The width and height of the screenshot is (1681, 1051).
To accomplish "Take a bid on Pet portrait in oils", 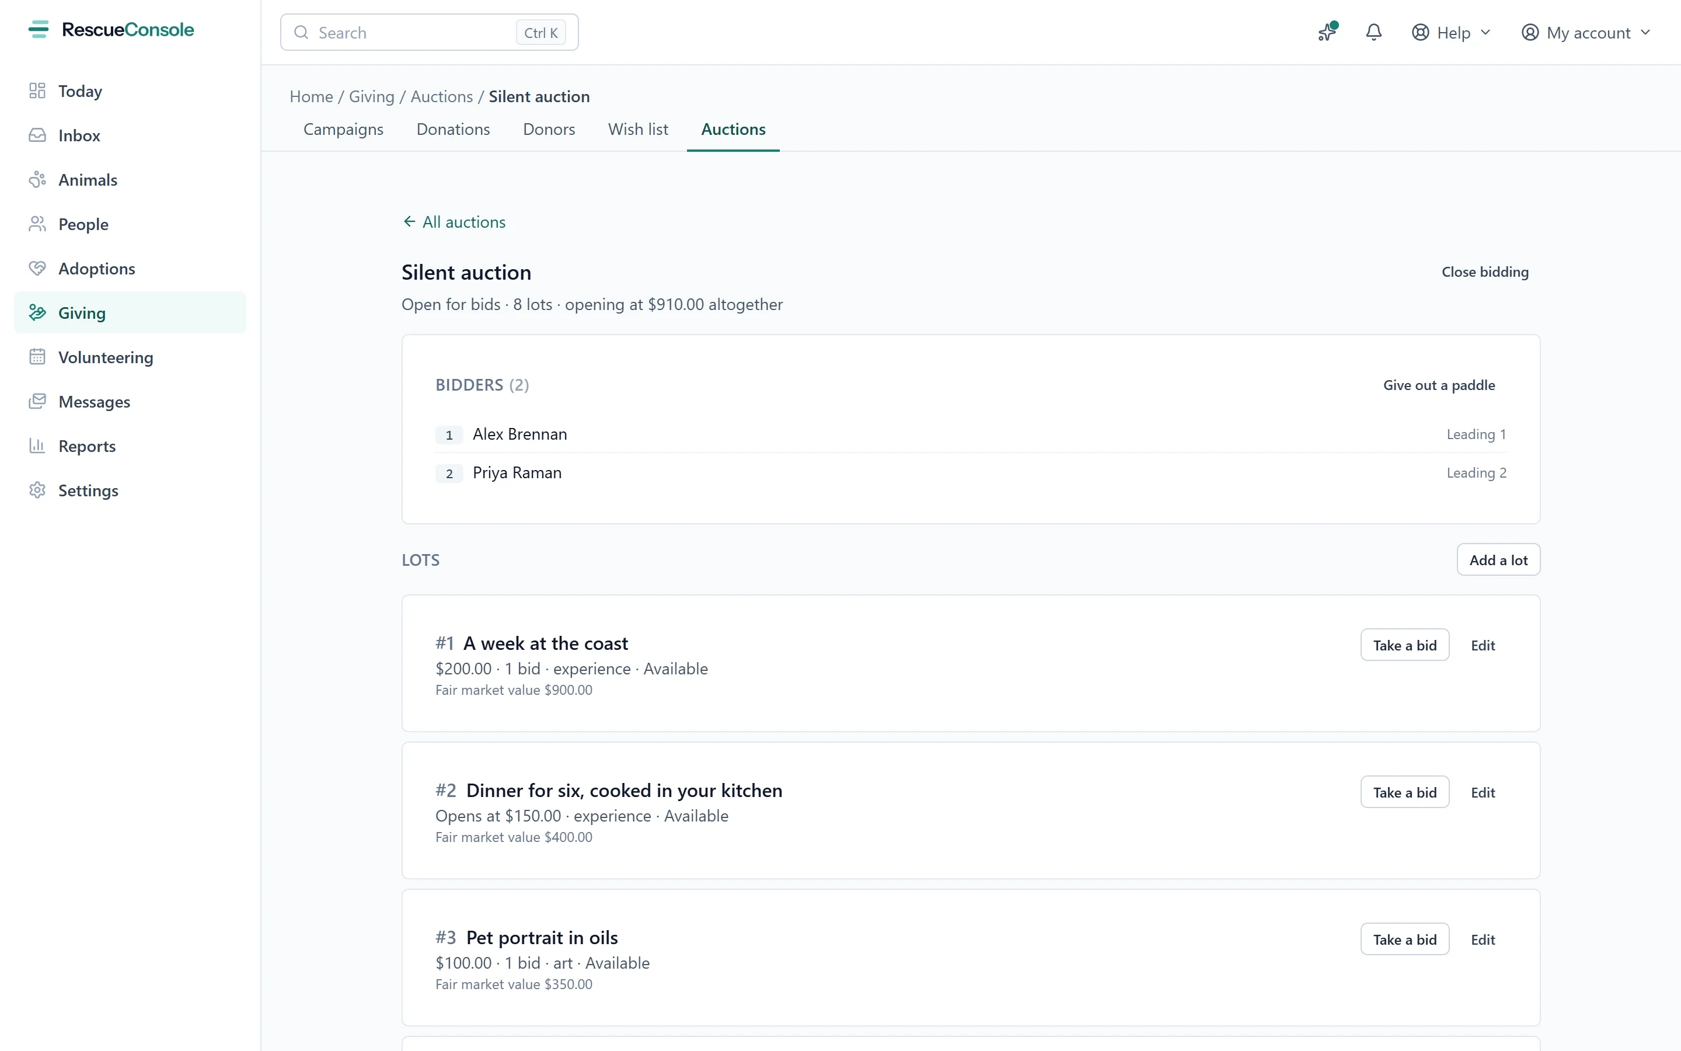I will click(x=1404, y=939).
